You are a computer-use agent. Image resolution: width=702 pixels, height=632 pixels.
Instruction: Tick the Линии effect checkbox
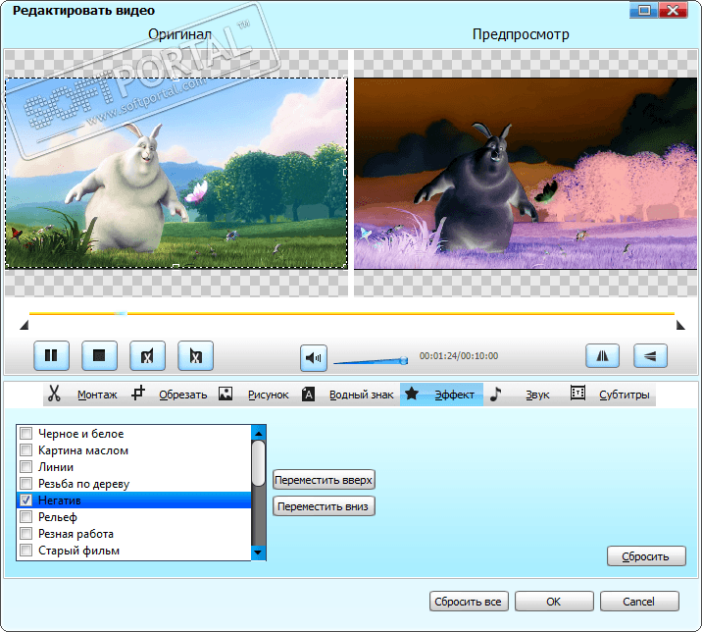25,466
